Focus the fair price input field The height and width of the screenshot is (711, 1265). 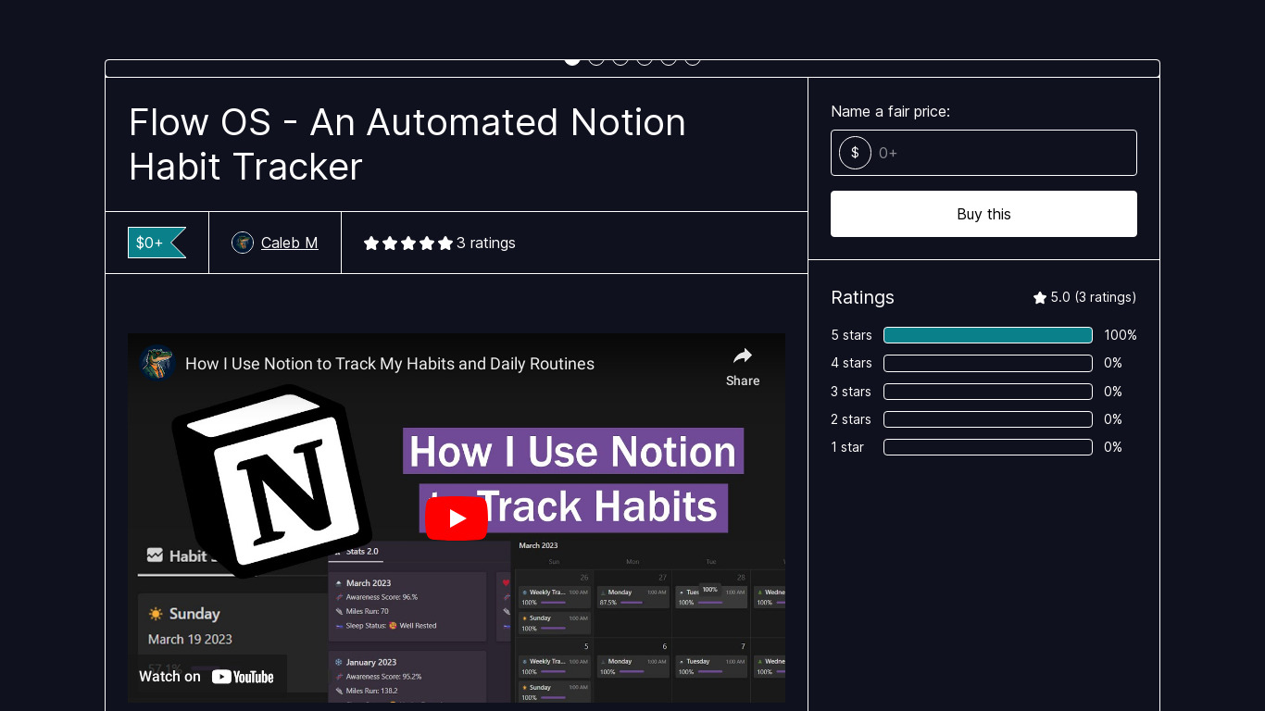(x=983, y=153)
